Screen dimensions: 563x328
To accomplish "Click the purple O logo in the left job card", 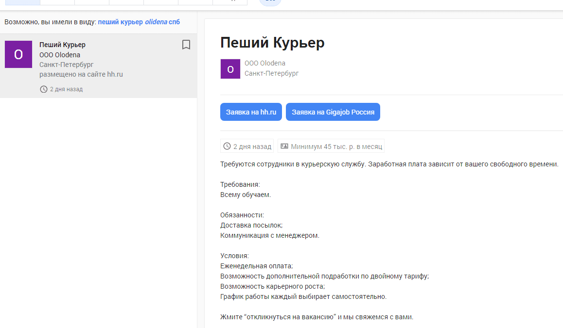I will (x=18, y=54).
